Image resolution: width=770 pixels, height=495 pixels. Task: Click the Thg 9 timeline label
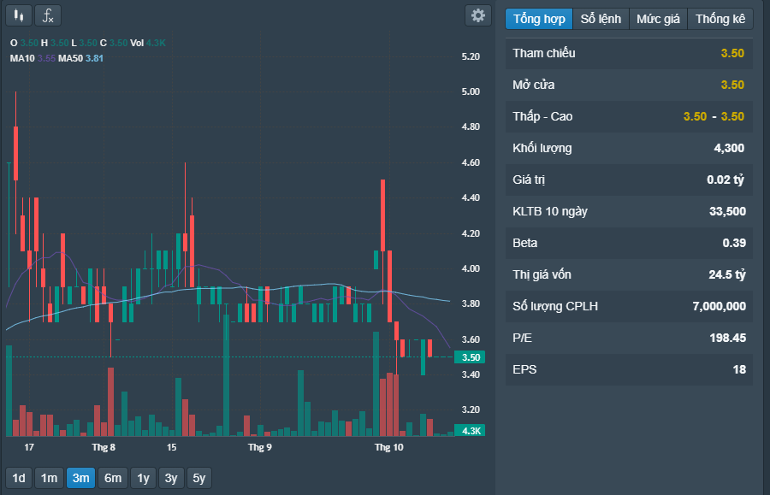(259, 447)
